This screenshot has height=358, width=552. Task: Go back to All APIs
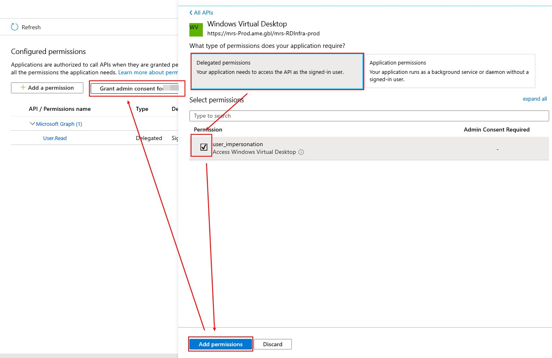coord(201,13)
